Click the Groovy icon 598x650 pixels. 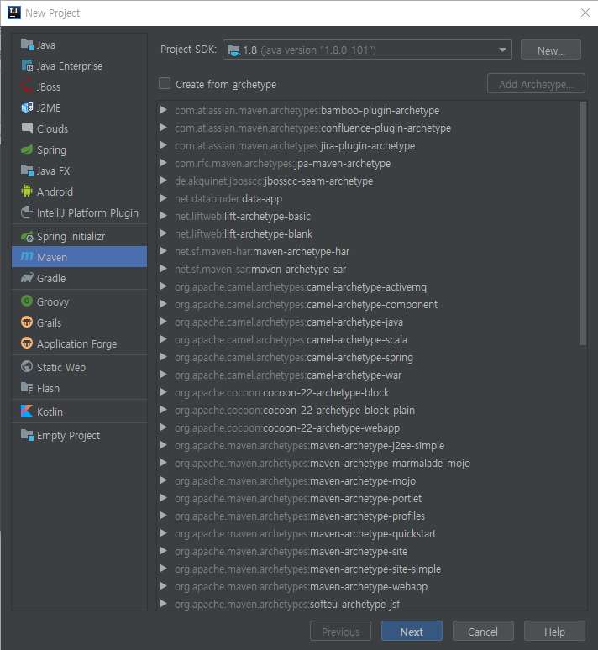coord(27,301)
